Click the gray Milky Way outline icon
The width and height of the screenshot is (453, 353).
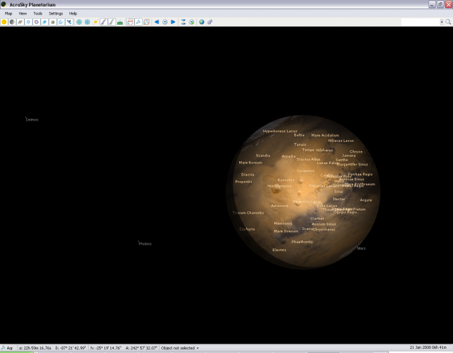(x=112, y=22)
